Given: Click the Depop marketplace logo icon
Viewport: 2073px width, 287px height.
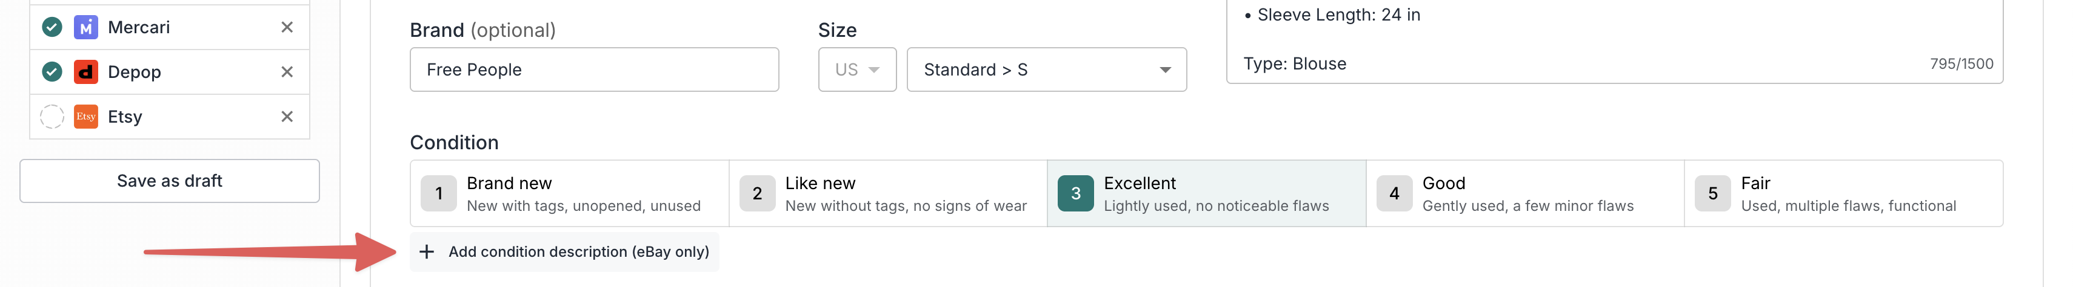Looking at the screenshot, I should pyautogui.click(x=86, y=72).
